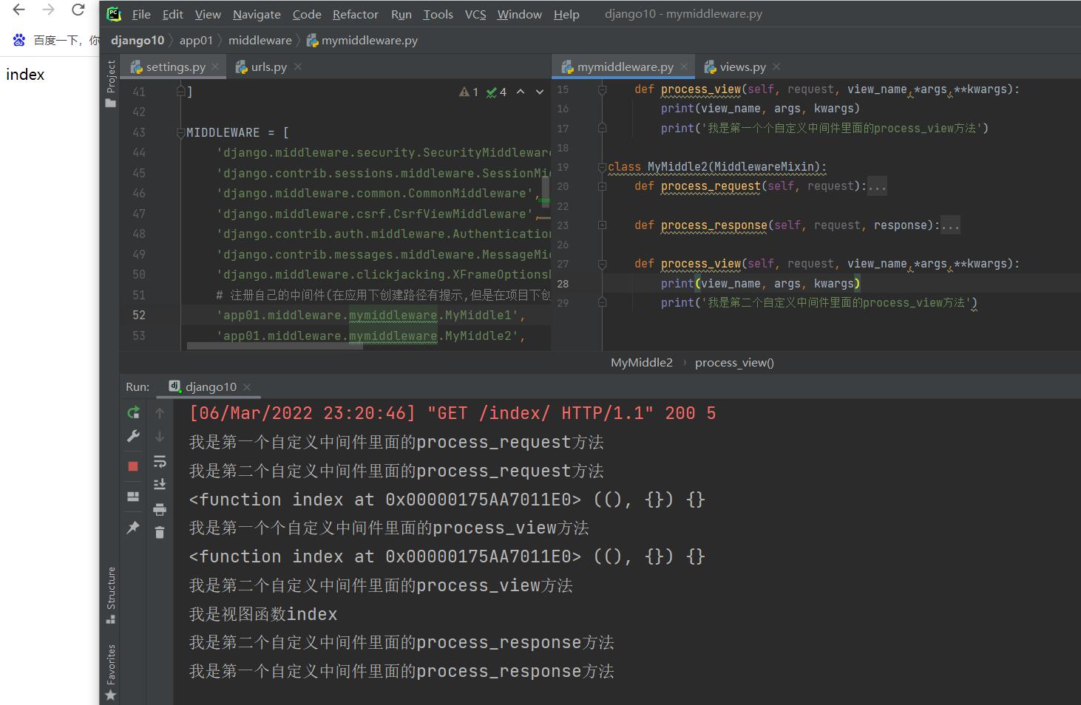
Task: Click folded ellipsis after process_request
Action: 877,186
